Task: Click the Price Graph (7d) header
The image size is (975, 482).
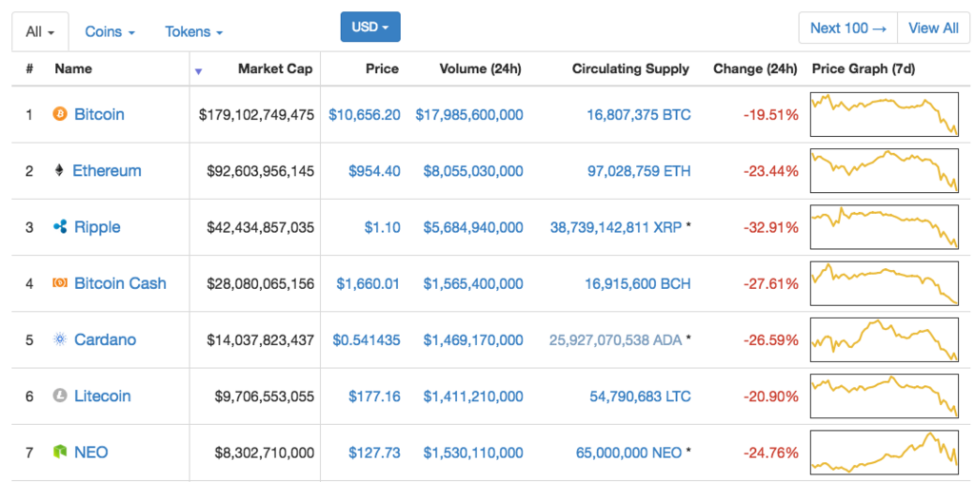Action: (x=864, y=69)
